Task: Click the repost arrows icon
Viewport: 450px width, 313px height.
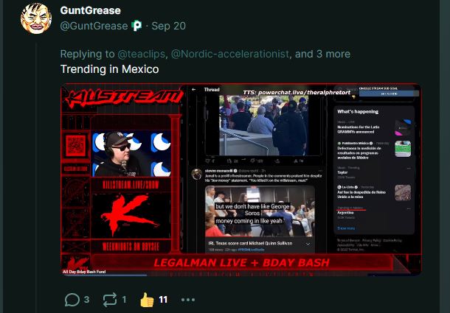Action: 110,300
